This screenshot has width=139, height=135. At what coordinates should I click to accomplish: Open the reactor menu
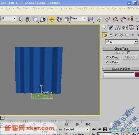[x=53, y=8]
